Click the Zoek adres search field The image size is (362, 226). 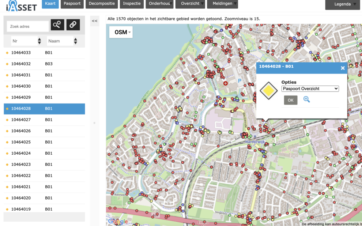[x=28, y=26]
